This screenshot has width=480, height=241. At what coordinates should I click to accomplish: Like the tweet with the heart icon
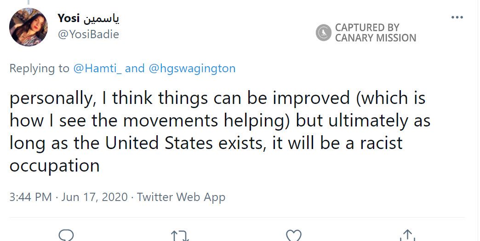point(293,235)
